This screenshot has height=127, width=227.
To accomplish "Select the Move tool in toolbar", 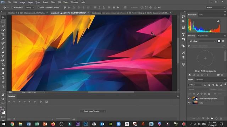I will coord(3,17).
